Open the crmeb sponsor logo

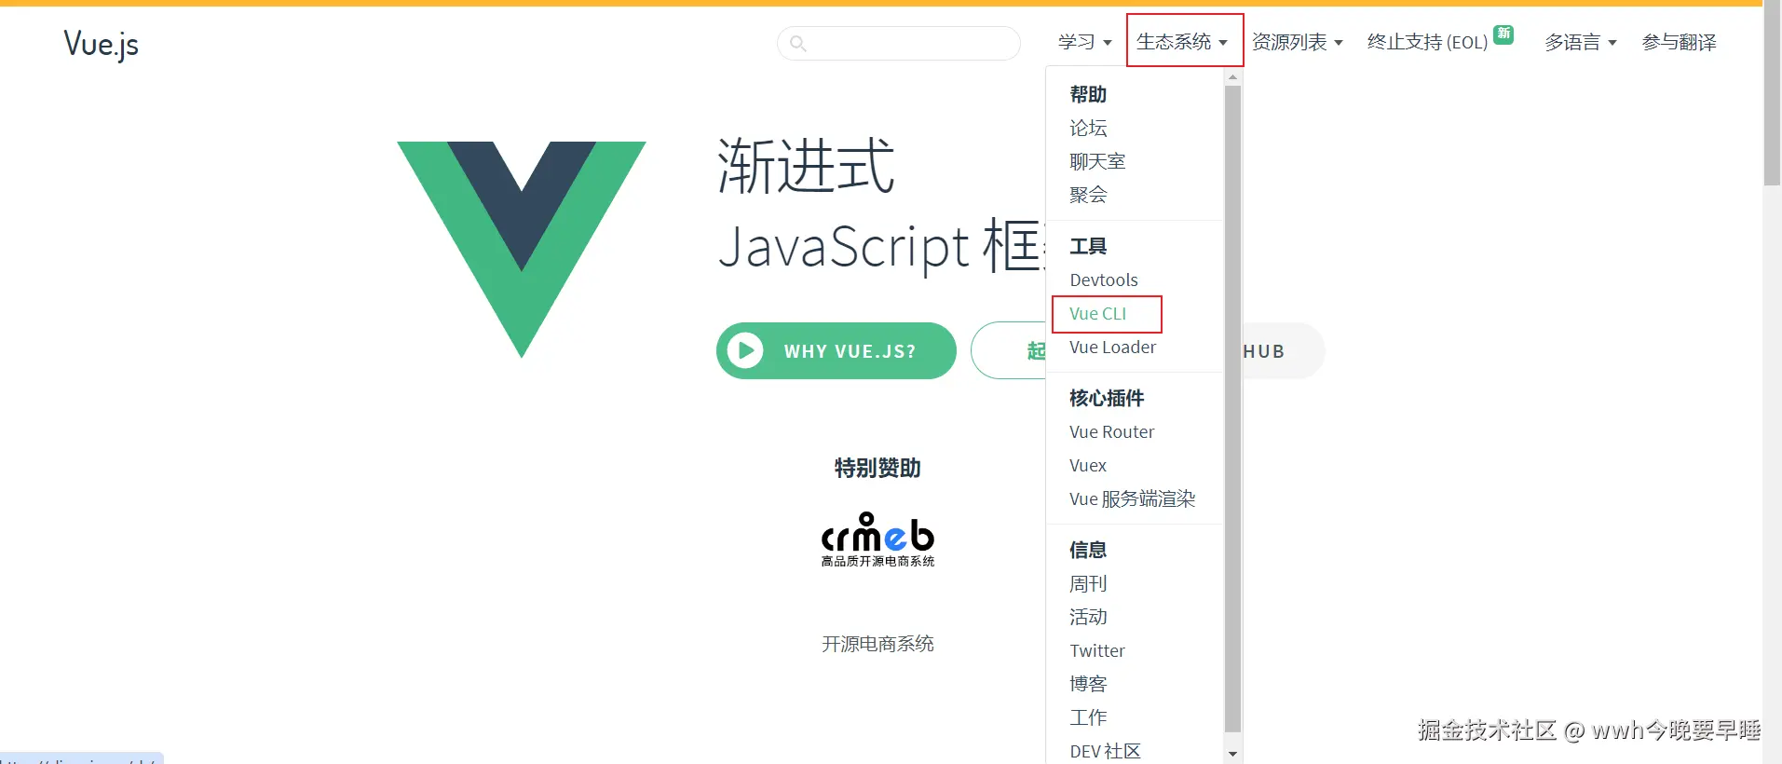pyautogui.click(x=877, y=539)
